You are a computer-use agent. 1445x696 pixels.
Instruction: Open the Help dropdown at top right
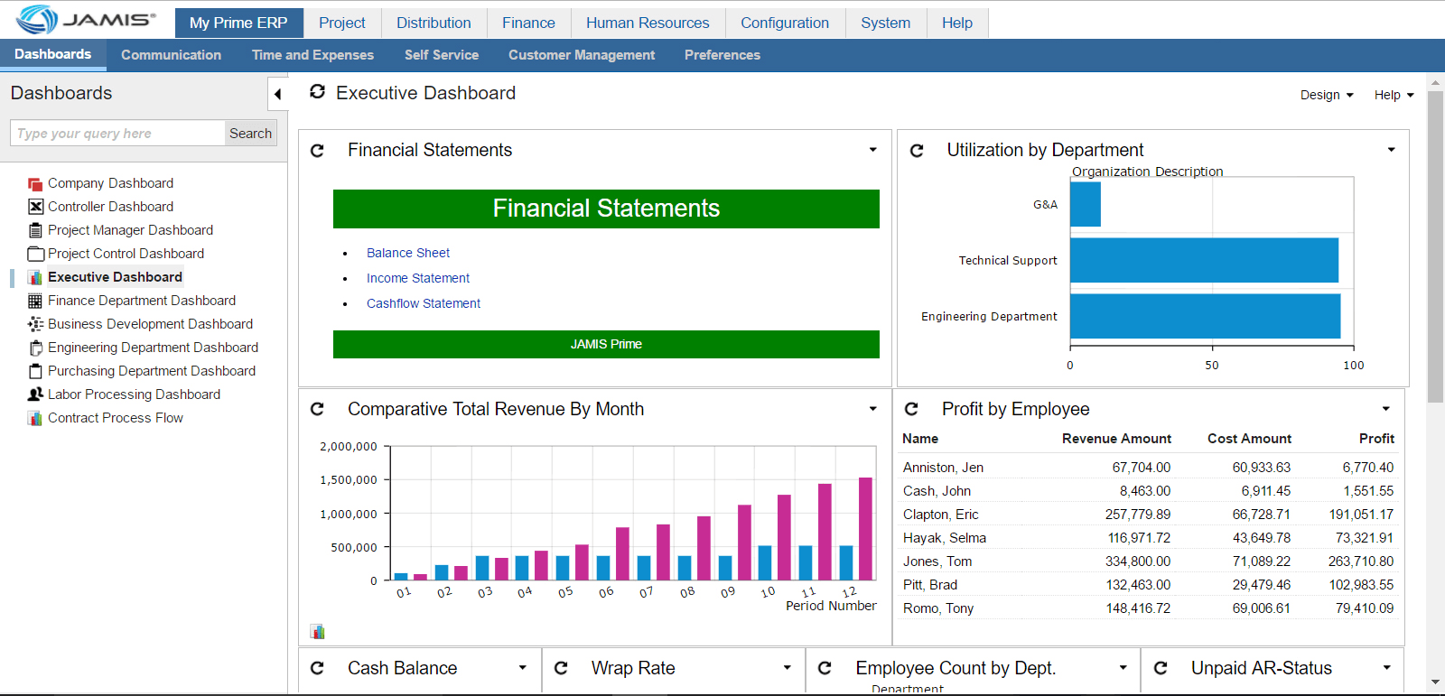1393,95
